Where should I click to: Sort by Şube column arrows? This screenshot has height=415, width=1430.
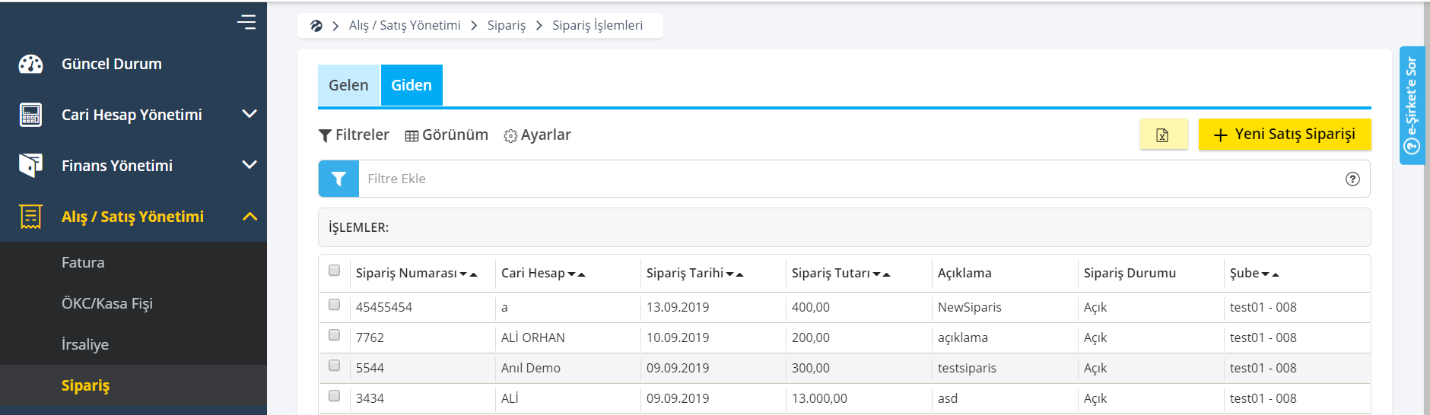(x=1270, y=274)
